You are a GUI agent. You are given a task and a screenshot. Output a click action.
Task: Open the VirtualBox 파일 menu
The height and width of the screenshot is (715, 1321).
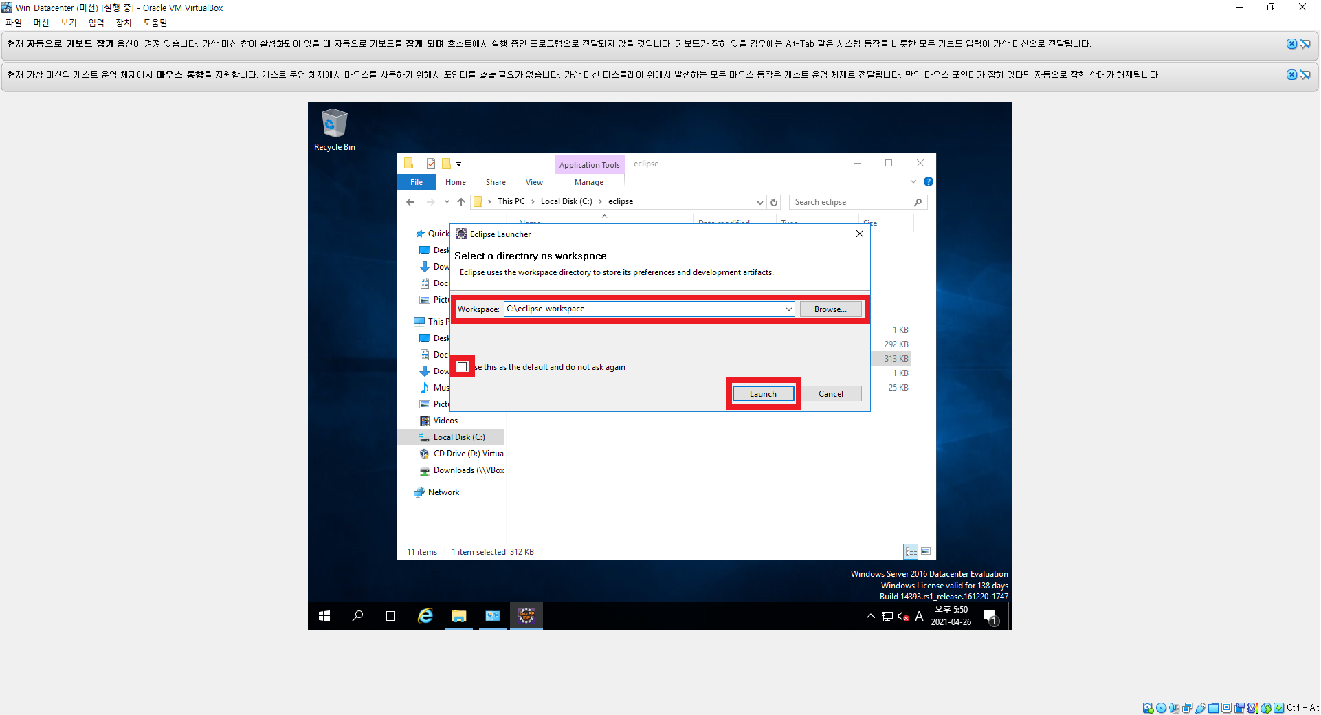coord(14,23)
